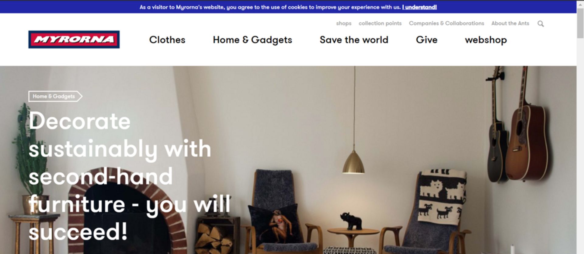The width and height of the screenshot is (584, 254).
Task: Click the Home & Gadgets breadcrumb tag
Action: tap(55, 96)
